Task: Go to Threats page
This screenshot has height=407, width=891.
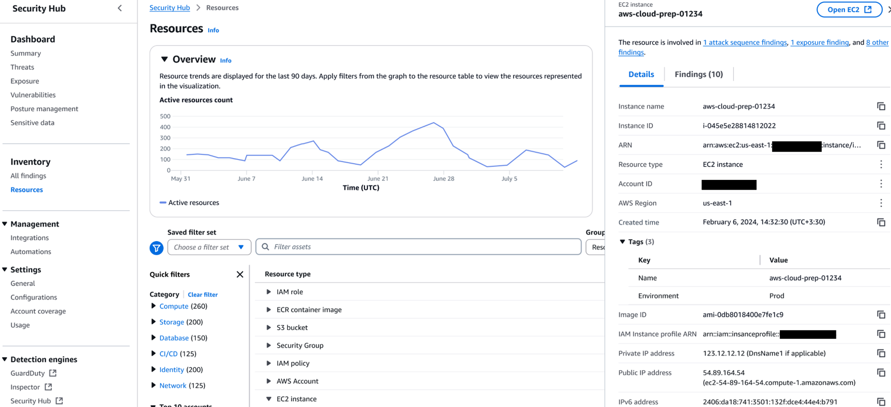Action: [x=22, y=67]
